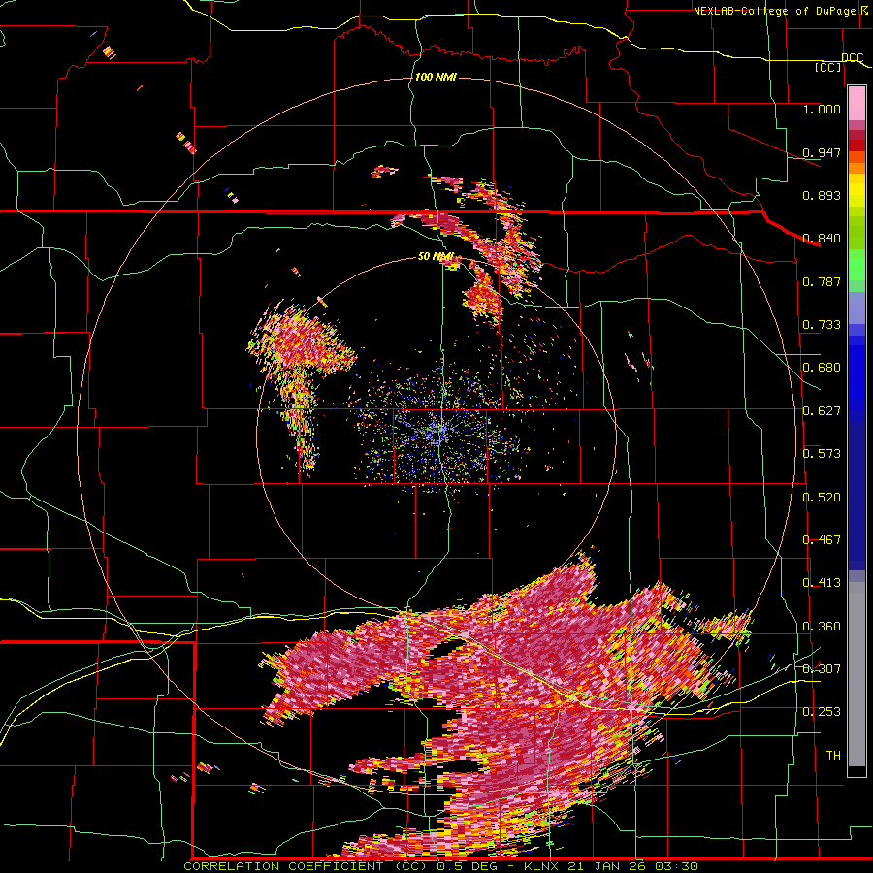873x873 pixels.
Task: Click the 0.840 scale value
Action: click(x=822, y=239)
